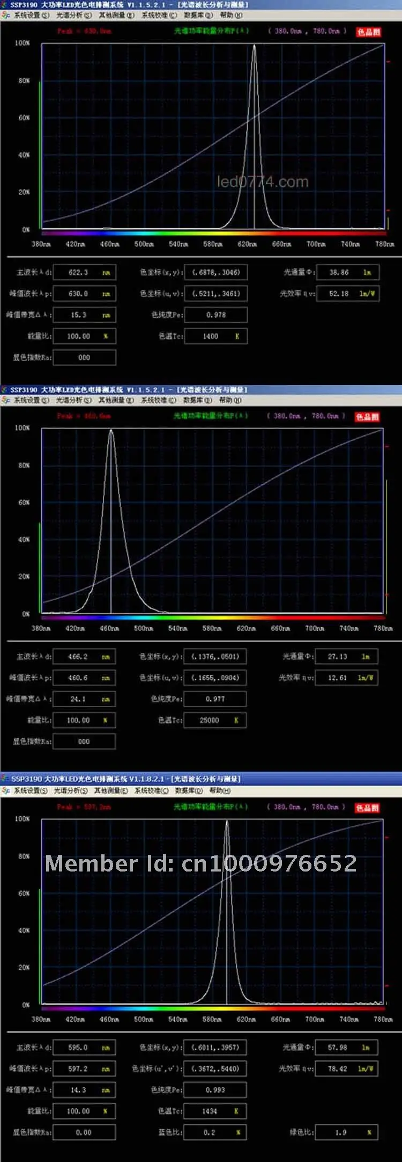Click the app icon beside V1.1.8.2.1 title
402x1162 pixels.
pyautogui.click(x=5, y=778)
